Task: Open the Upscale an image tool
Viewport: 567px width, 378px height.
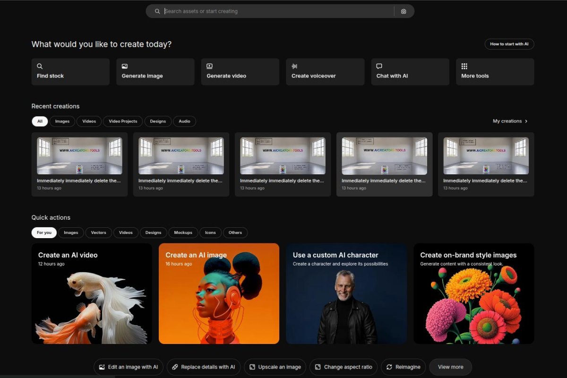Action: coord(275,367)
